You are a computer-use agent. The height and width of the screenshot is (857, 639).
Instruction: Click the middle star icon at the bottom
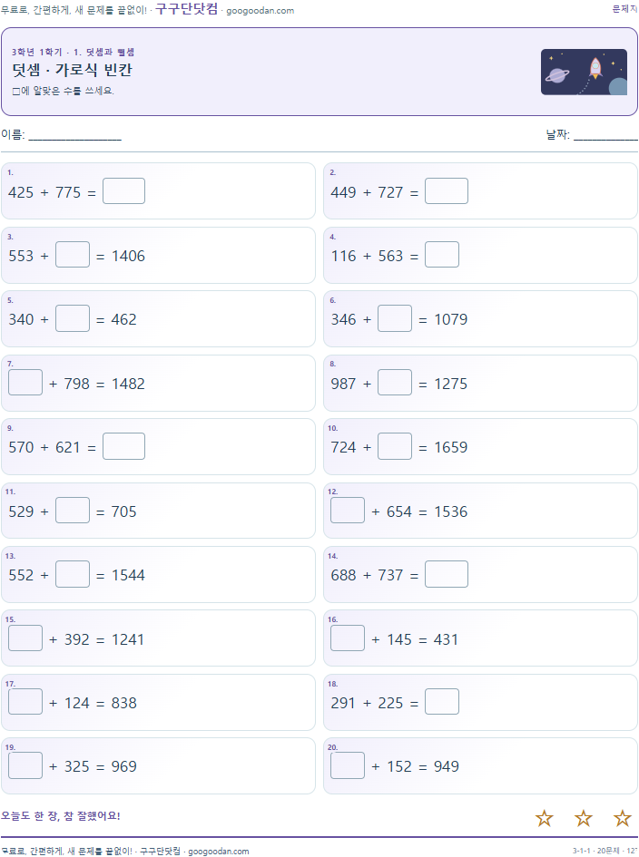point(584,818)
